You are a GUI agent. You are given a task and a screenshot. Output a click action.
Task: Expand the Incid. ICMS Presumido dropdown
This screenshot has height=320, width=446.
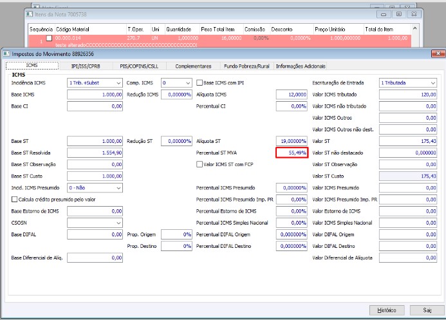tap(95, 188)
